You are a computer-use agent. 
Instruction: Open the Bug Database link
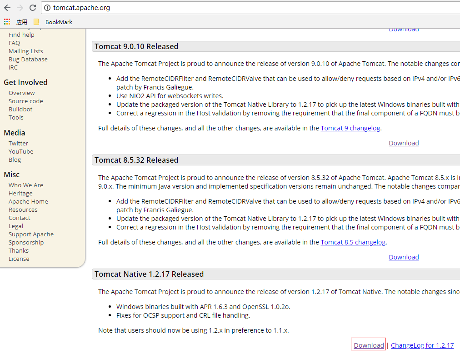[x=28, y=59]
